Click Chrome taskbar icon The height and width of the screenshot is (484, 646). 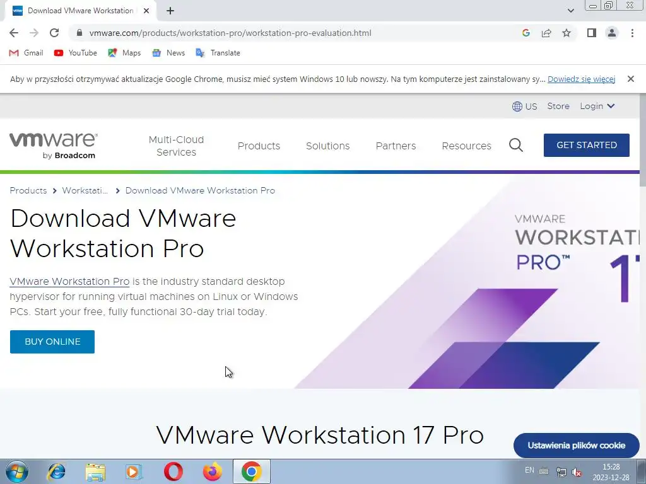point(251,471)
